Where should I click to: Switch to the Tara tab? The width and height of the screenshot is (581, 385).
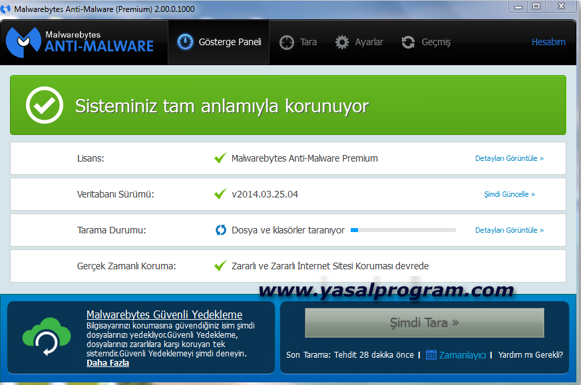[x=297, y=42]
